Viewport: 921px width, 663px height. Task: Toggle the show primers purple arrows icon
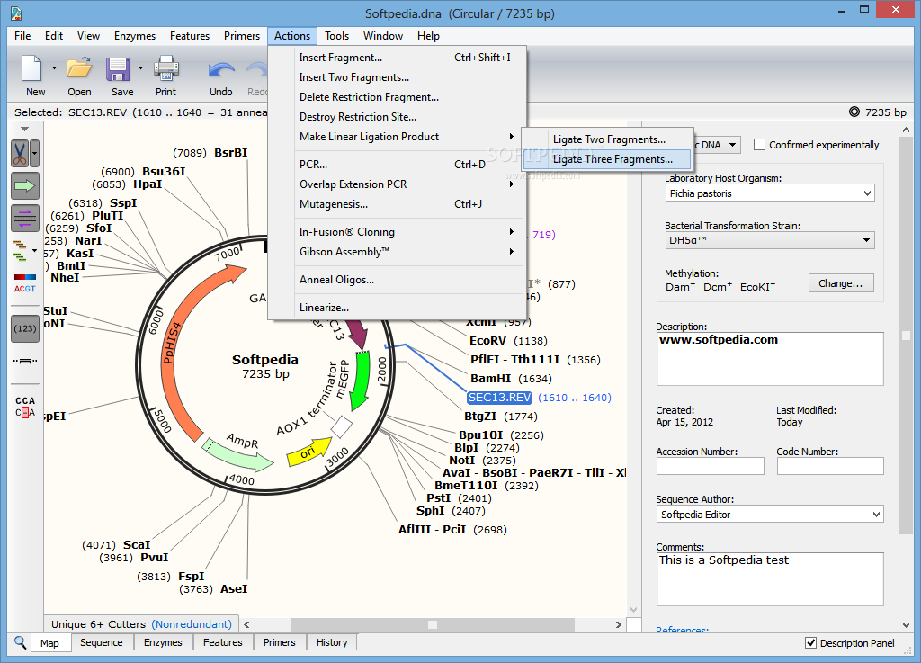click(25, 218)
